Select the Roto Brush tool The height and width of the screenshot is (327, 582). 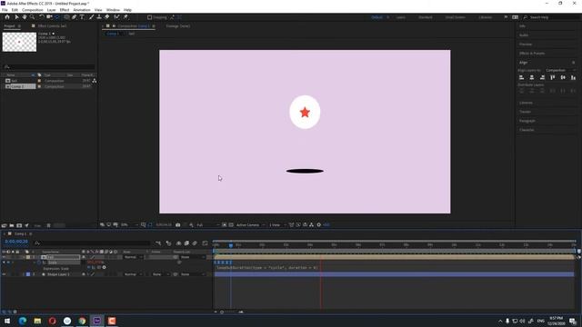(117, 17)
